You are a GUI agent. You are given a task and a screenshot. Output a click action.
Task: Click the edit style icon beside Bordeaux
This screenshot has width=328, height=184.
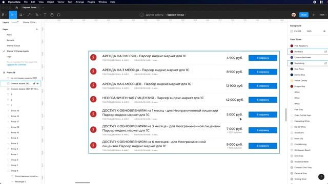(x=325, y=52)
